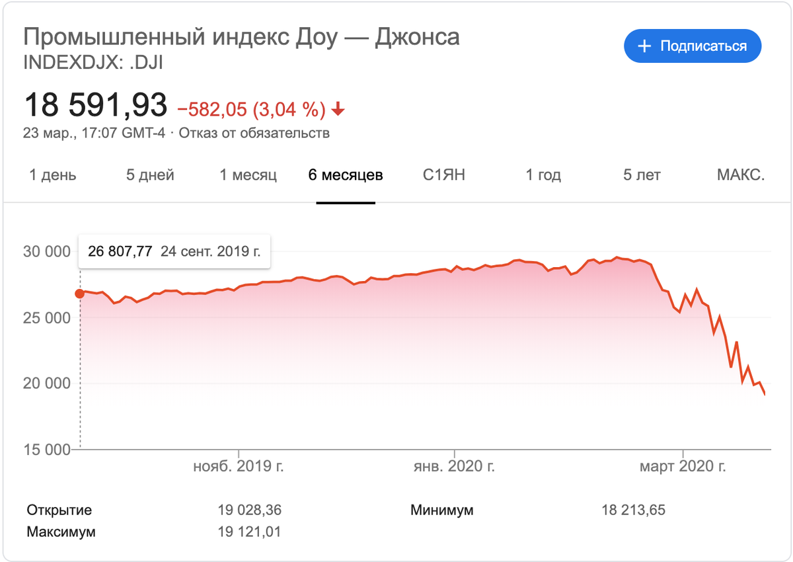Switch to the С1ЯН year-to-date view
The image size is (793, 562).
[444, 175]
